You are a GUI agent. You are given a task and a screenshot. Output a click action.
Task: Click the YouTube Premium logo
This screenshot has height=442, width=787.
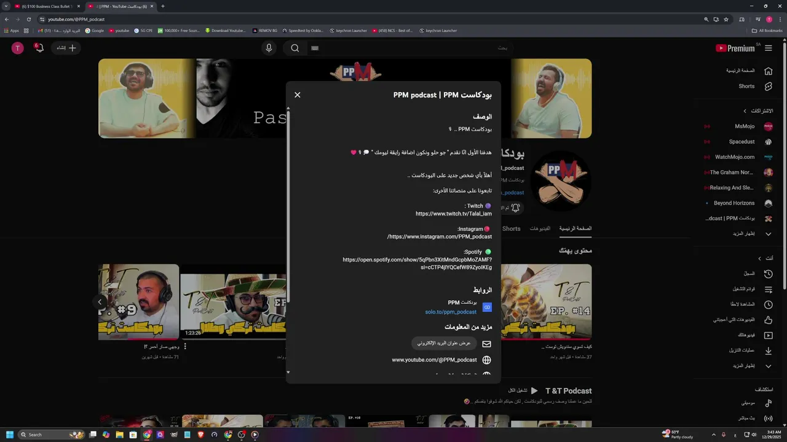(735, 48)
